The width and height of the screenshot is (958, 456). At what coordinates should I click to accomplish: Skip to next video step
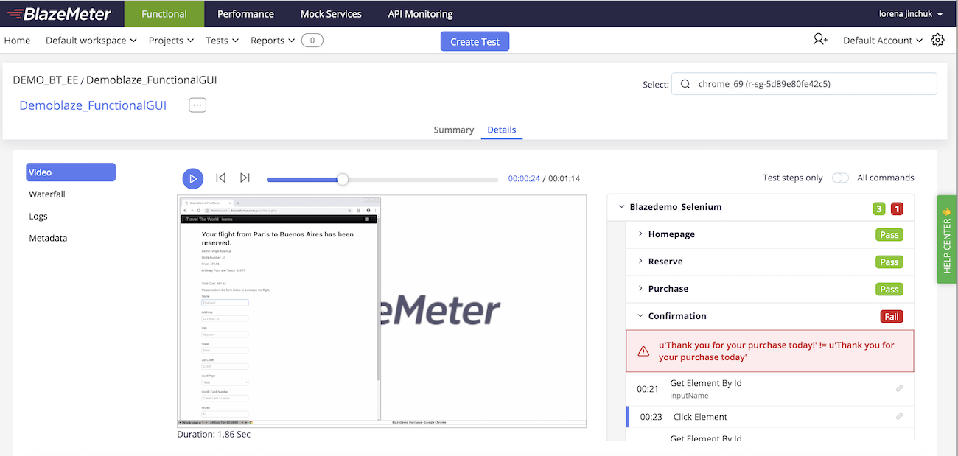tap(245, 178)
